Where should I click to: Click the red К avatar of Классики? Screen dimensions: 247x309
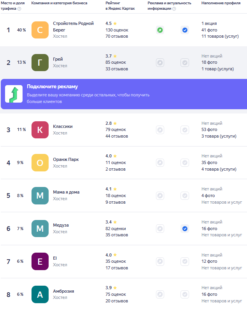[x=40, y=130]
